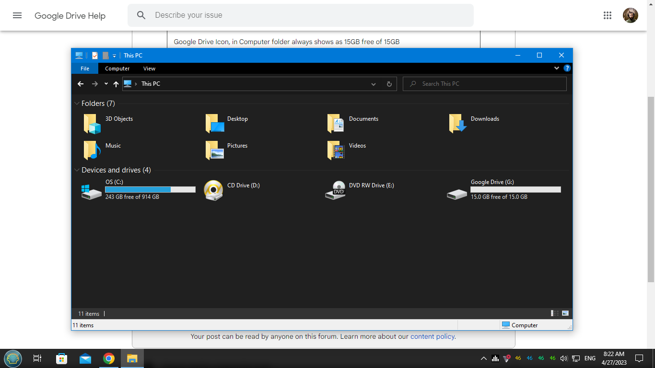This screenshot has height=368, width=655.
Task: Click the This PC system icon in title bar
Action: (79, 56)
